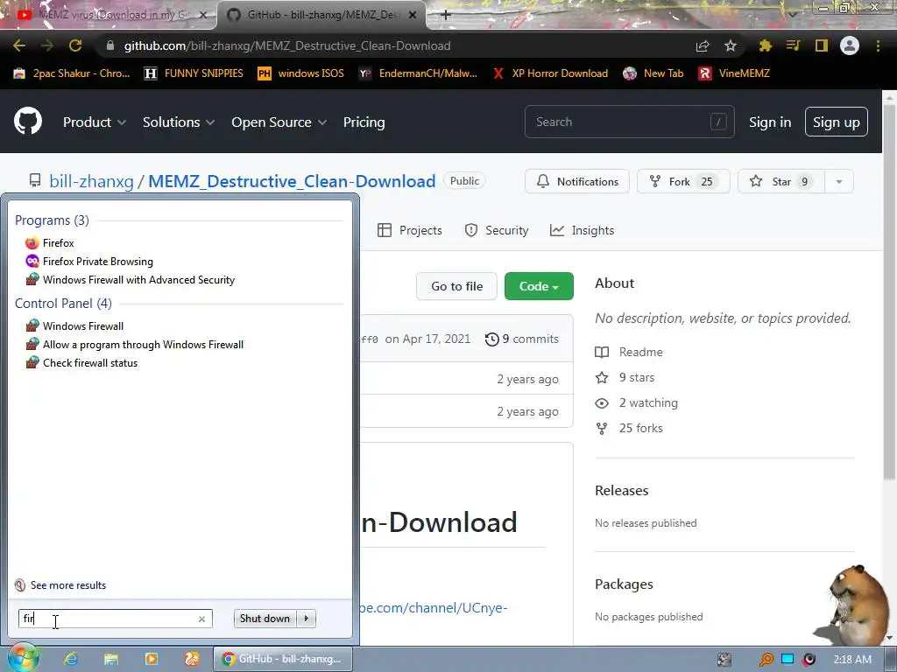Expand the Star lists dropdown arrow
The width and height of the screenshot is (897, 672).
(x=839, y=182)
